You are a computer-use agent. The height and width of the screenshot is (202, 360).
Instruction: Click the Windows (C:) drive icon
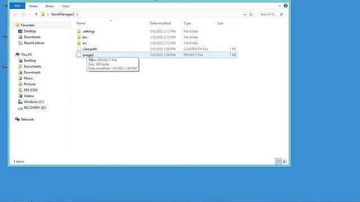[20, 102]
